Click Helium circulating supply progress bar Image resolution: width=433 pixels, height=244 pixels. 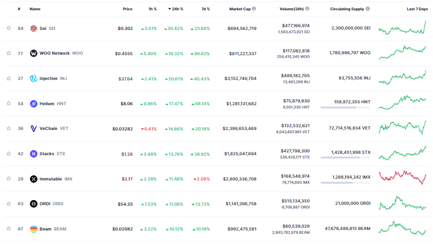click(x=345, y=107)
